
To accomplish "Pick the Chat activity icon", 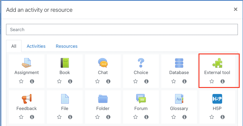I will (103, 63).
